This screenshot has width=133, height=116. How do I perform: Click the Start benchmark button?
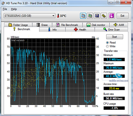(x=115, y=37)
